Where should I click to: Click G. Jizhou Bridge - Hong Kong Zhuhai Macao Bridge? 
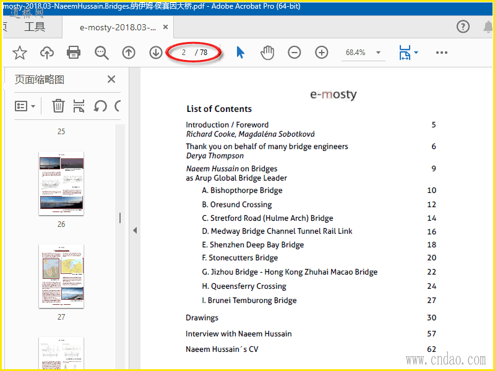click(290, 272)
